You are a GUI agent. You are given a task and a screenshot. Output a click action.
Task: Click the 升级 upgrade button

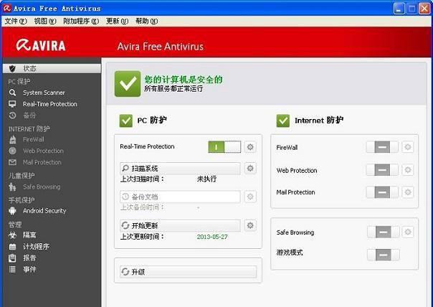189,272
